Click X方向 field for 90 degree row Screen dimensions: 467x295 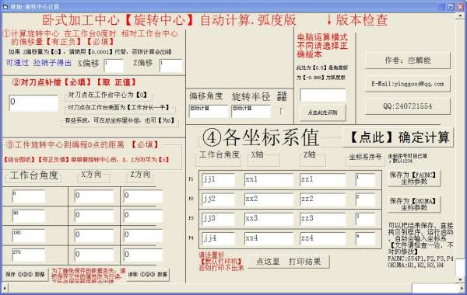[94, 216]
